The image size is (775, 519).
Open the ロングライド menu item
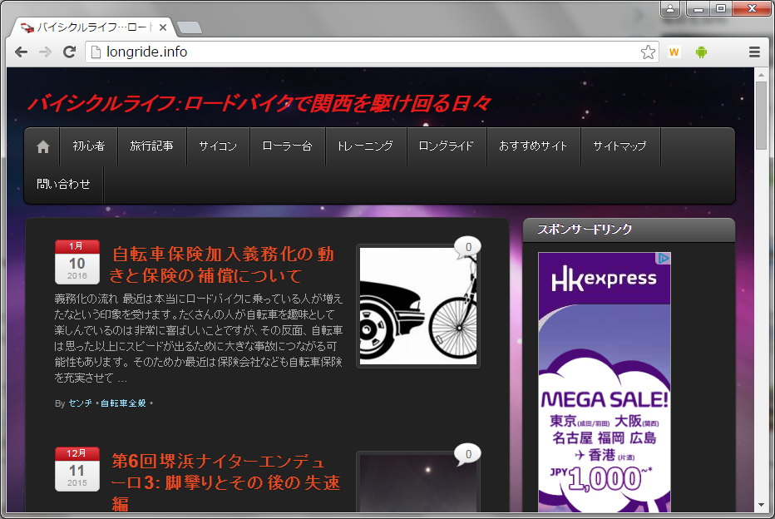tap(447, 146)
